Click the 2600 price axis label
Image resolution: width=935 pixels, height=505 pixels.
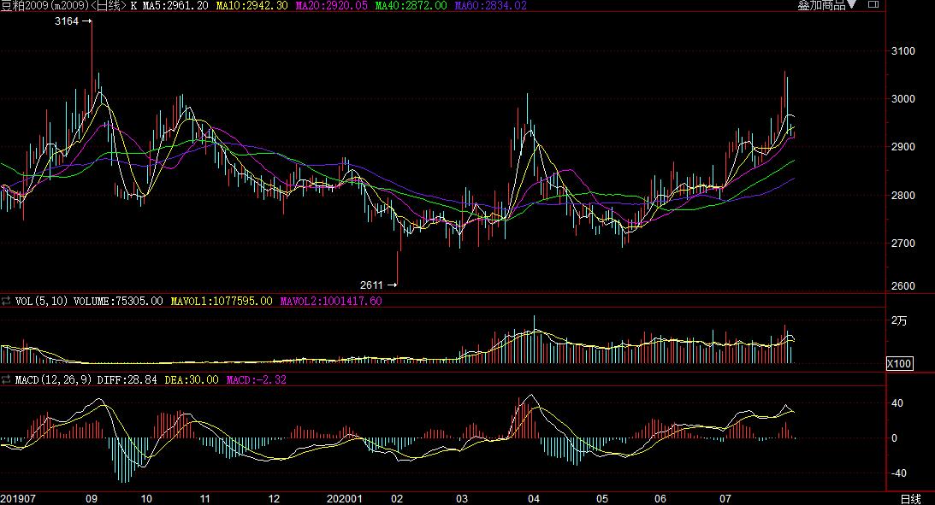pyautogui.click(x=902, y=285)
